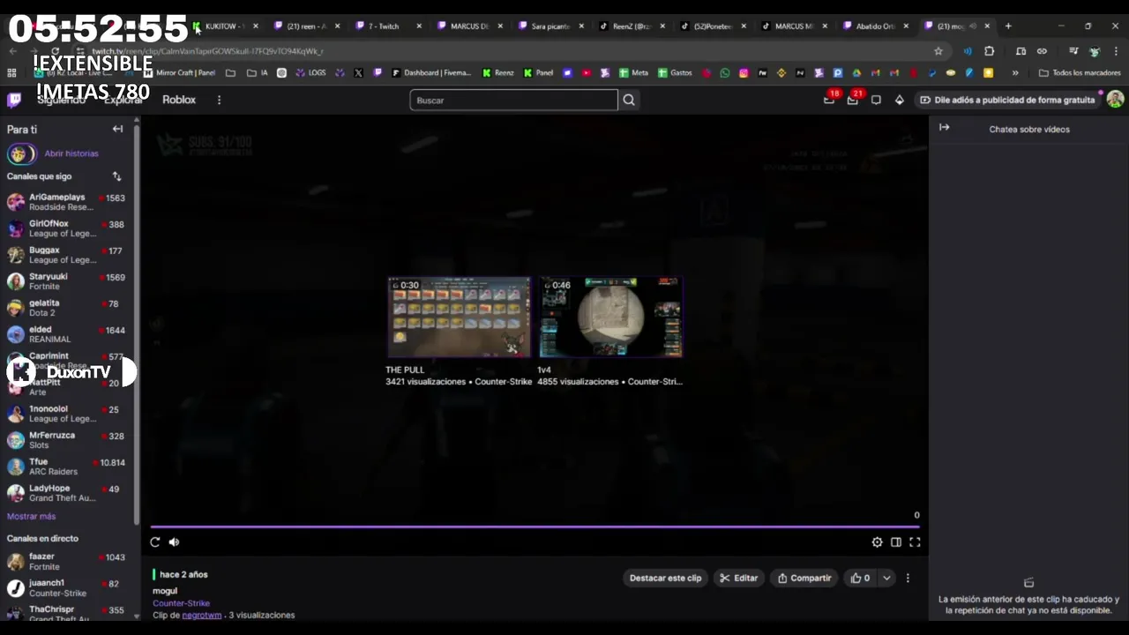The image size is (1129, 635).
Task: Open browser extensions puzzle icon
Action: click(x=989, y=51)
